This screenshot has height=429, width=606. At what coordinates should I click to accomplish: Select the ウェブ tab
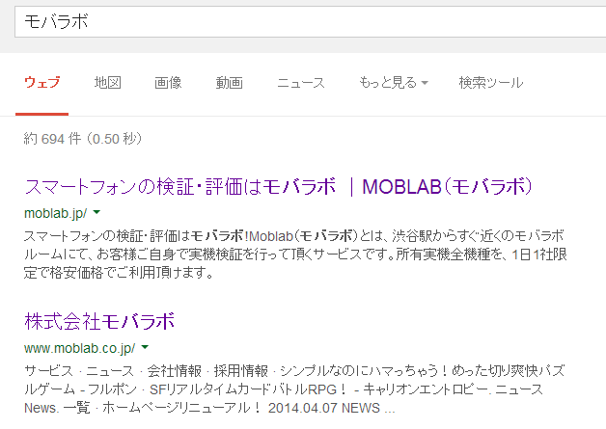point(42,83)
